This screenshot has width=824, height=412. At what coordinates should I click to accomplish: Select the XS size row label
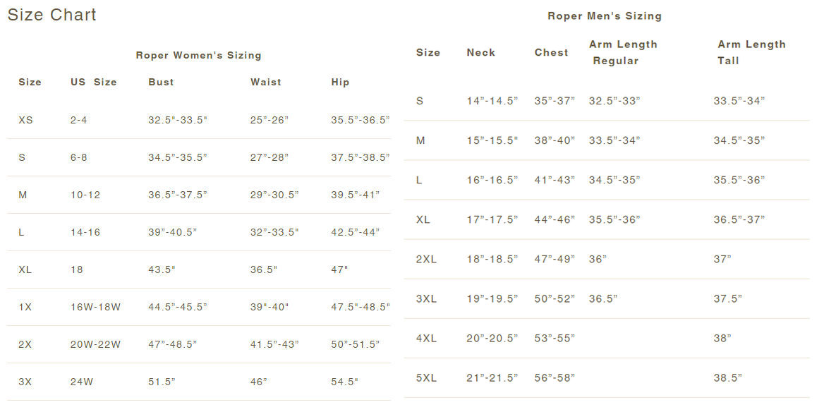(x=25, y=120)
